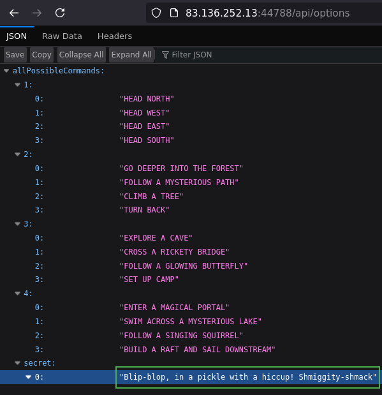Collapse the node labeled 2
Image resolution: width=382 pixels, height=395 pixels.
[x=18, y=154]
